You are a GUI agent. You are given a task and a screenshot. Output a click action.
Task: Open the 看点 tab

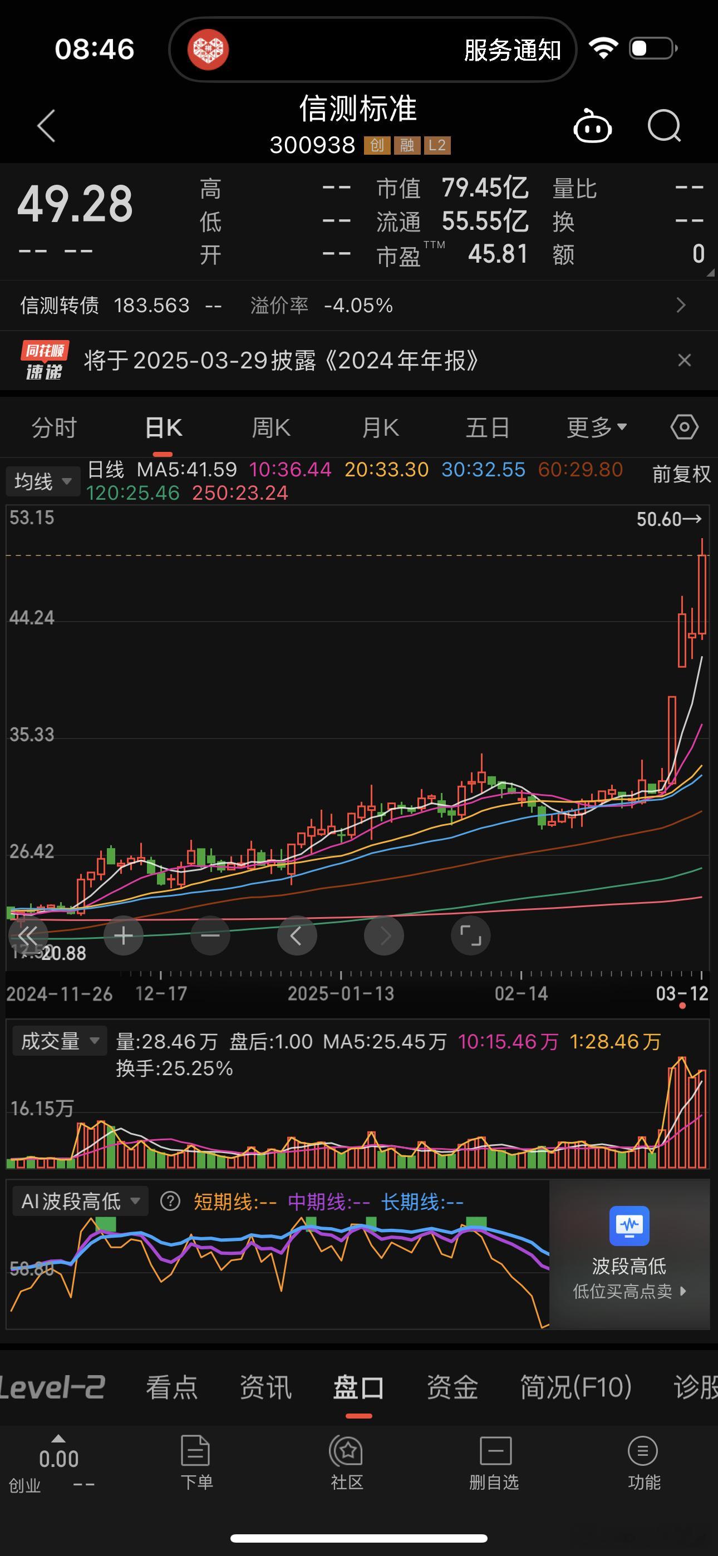[171, 1387]
